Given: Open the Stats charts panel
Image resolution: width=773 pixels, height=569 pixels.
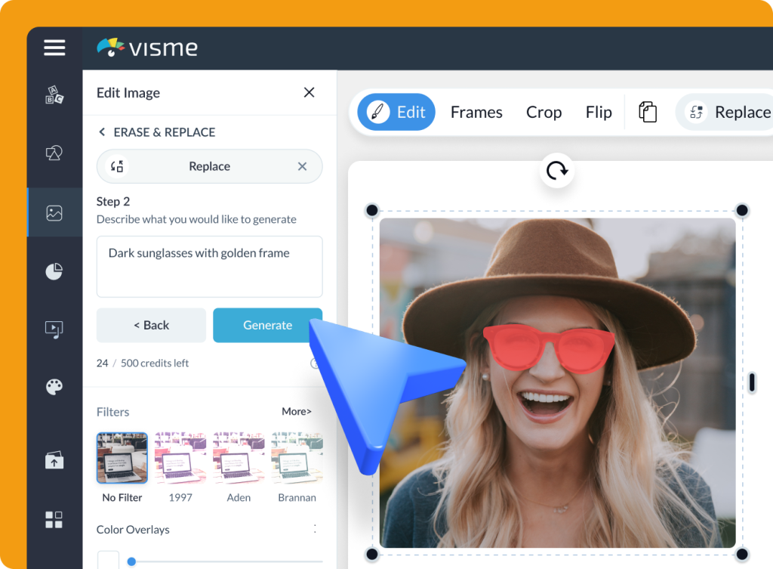Looking at the screenshot, I should (x=54, y=271).
